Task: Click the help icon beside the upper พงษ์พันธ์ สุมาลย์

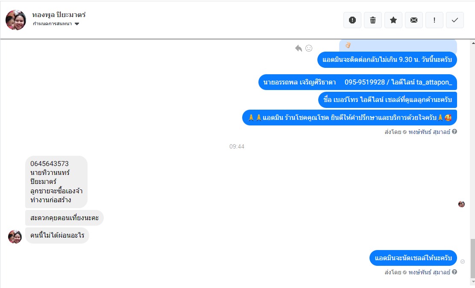Action: point(454,131)
